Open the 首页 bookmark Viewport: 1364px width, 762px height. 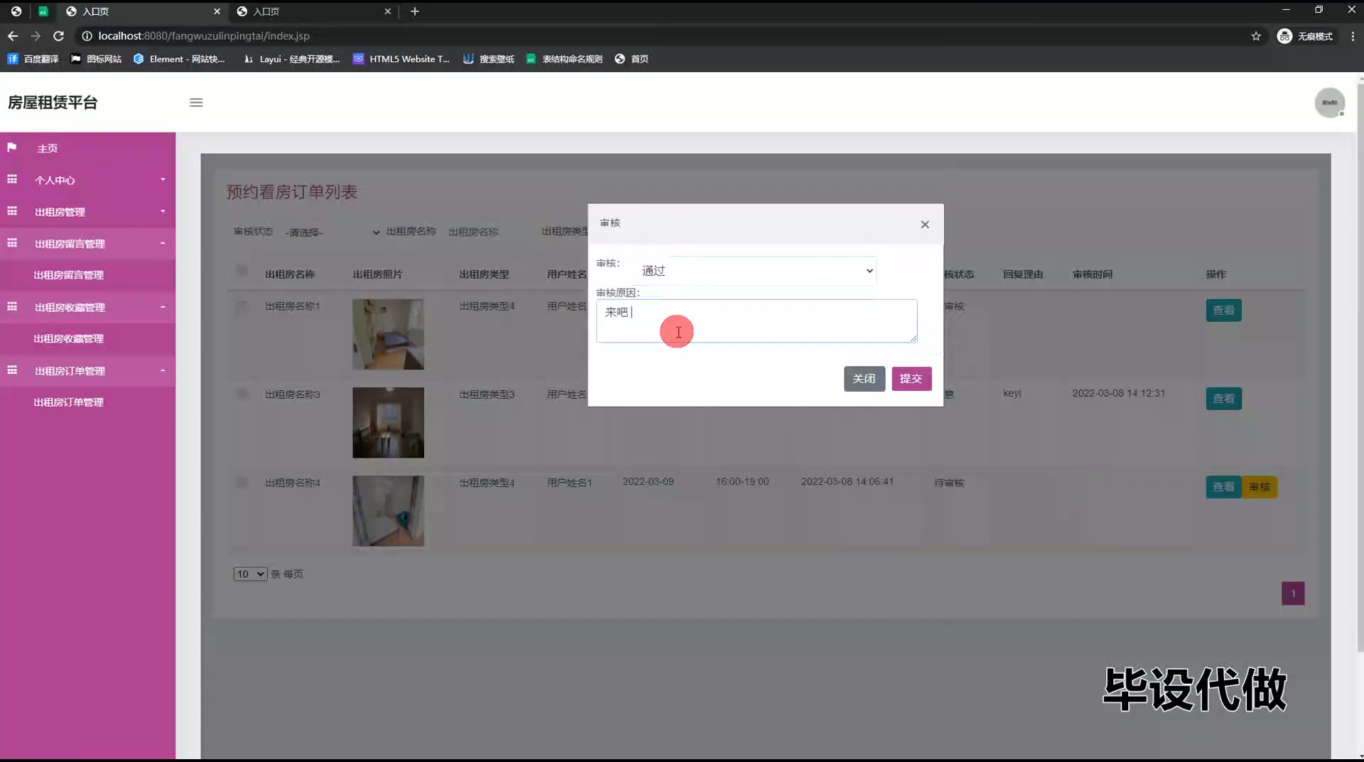(632, 59)
